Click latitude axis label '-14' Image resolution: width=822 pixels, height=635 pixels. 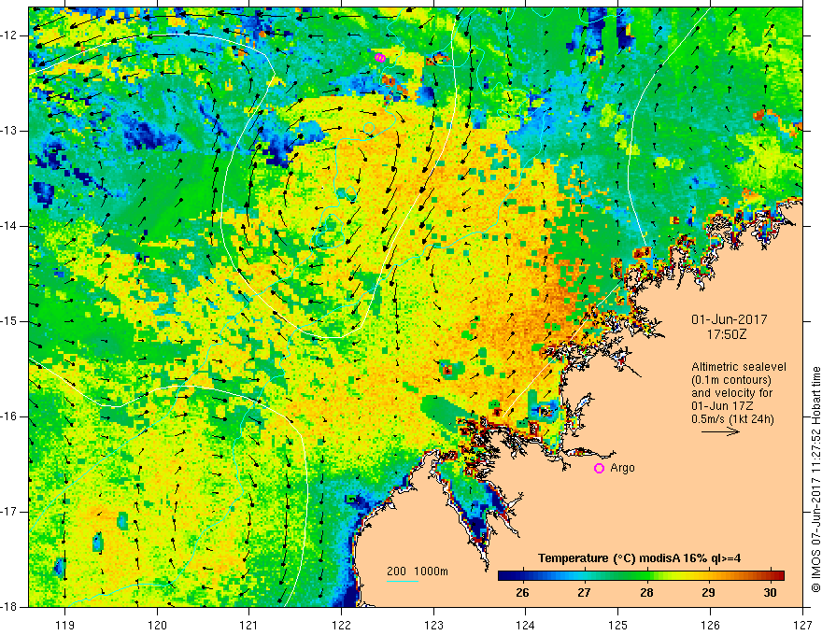pyautogui.click(x=10, y=226)
